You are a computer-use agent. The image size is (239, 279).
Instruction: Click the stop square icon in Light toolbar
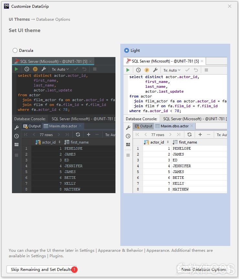point(206,70)
